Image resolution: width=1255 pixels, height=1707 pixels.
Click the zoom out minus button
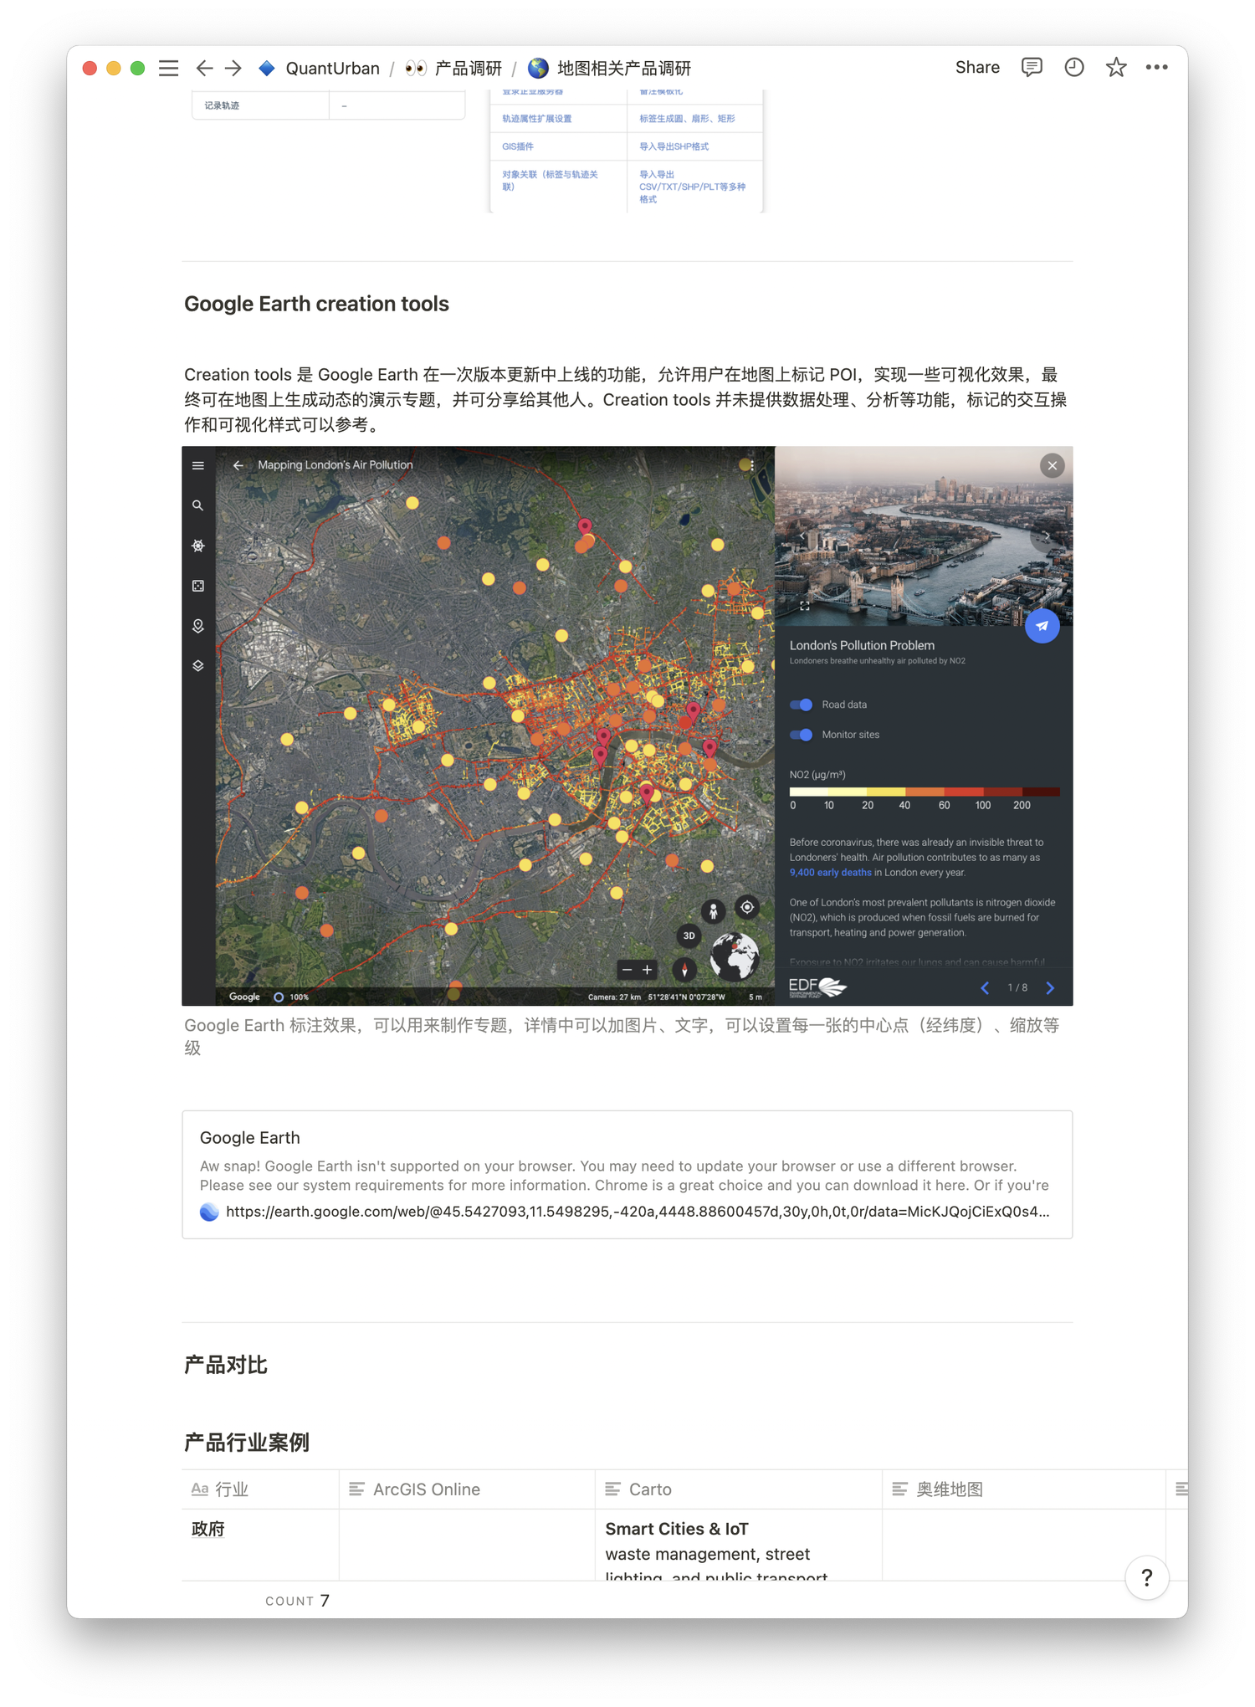click(627, 970)
